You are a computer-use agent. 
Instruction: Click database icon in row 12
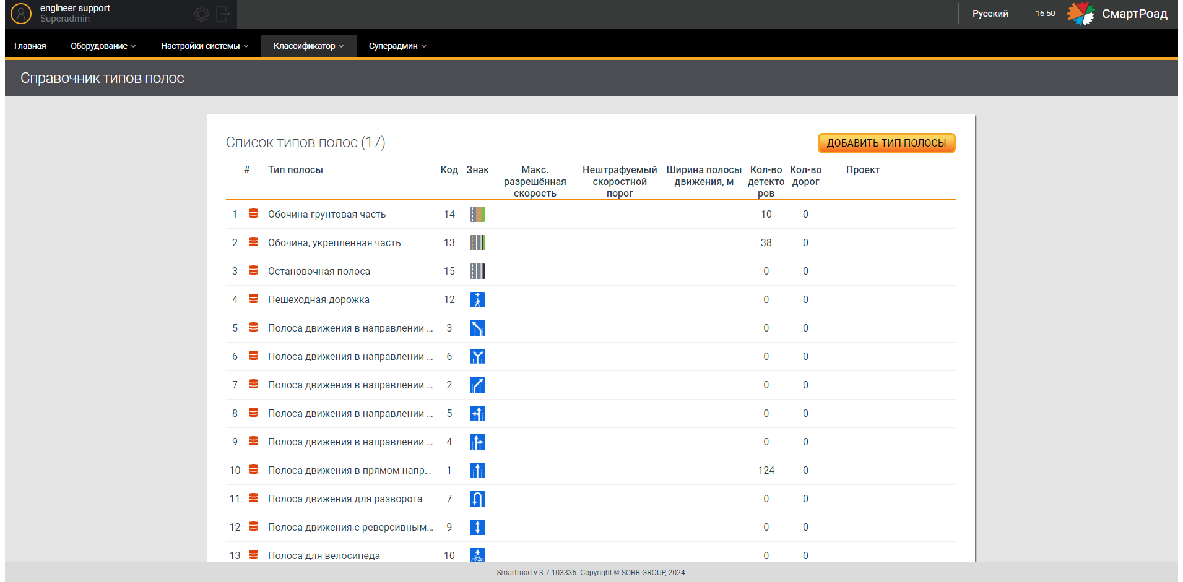click(253, 526)
